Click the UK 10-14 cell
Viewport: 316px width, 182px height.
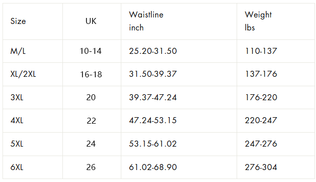tap(92, 51)
